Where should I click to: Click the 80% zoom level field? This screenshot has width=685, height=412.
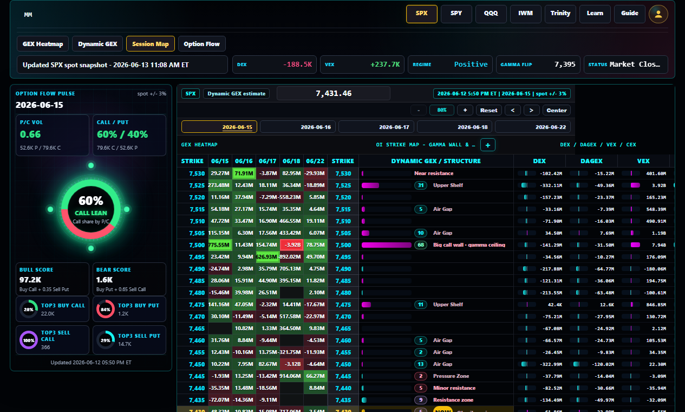pos(442,110)
